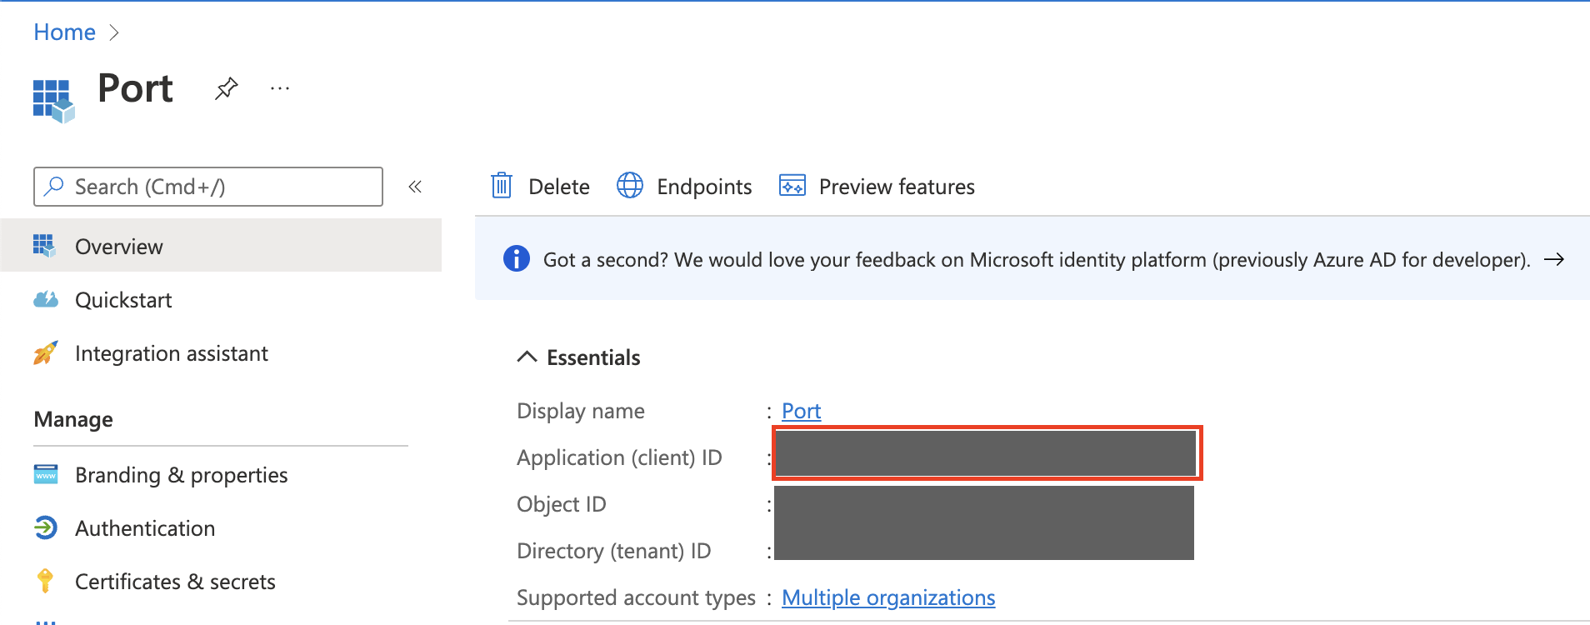
Task: Click the Port application grid icon
Action: tap(53, 100)
